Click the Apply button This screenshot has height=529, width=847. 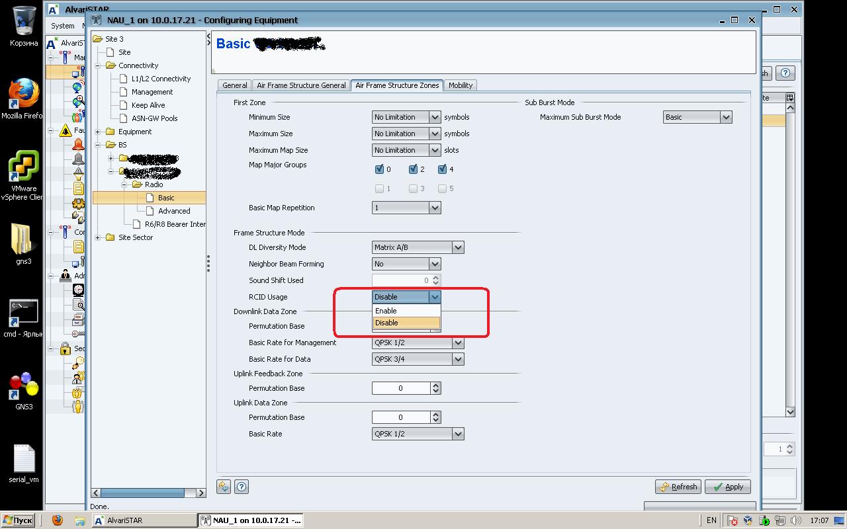(728, 487)
